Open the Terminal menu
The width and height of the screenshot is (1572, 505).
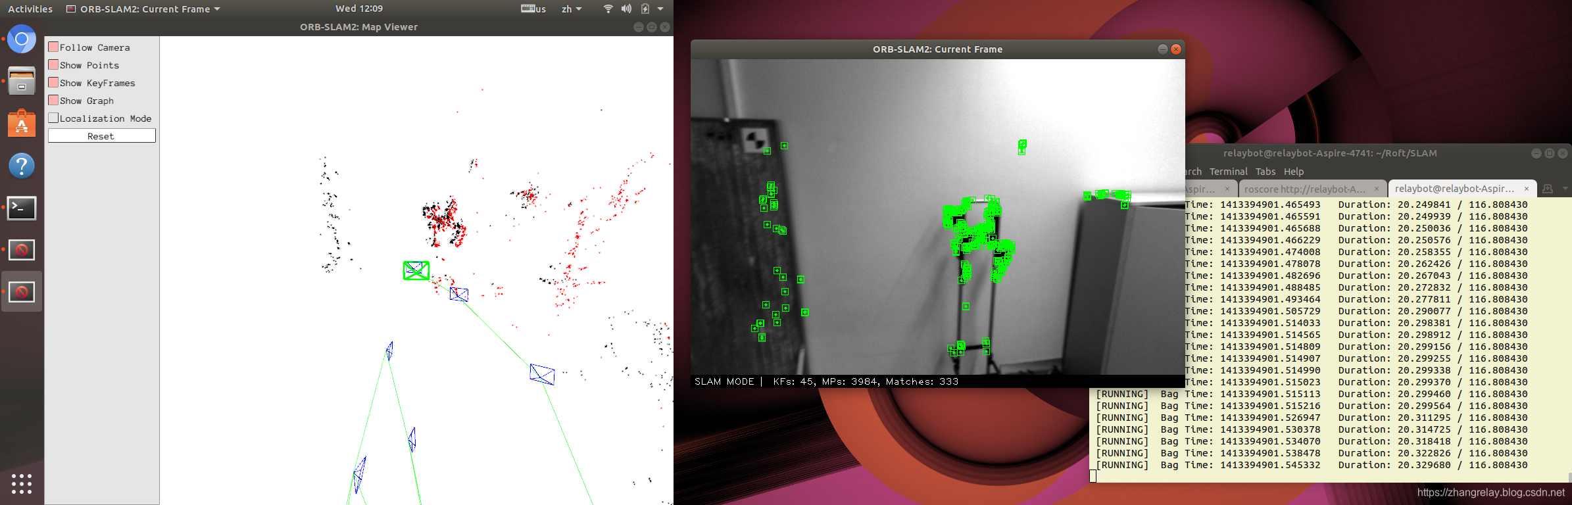click(1228, 171)
